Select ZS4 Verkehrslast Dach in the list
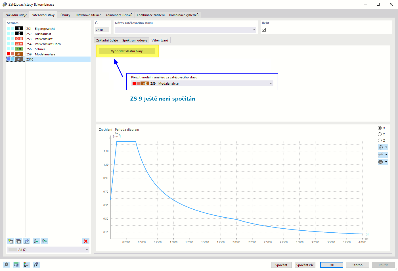Viewport: 398px width, 271px height. 48,44
